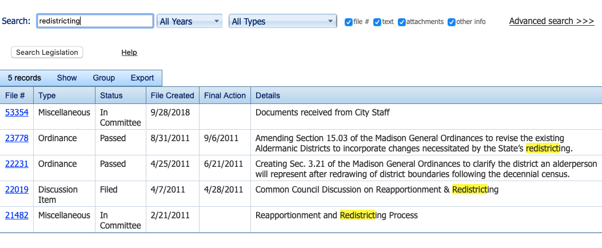The image size is (602, 248).
Task: Toggle the file # checkbox
Action: (x=349, y=22)
